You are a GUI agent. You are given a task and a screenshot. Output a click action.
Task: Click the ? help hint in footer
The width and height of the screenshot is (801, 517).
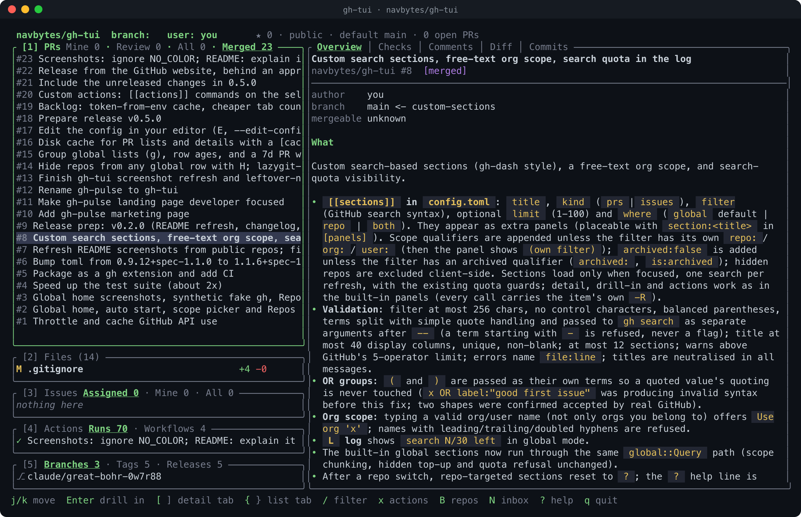tap(557, 500)
